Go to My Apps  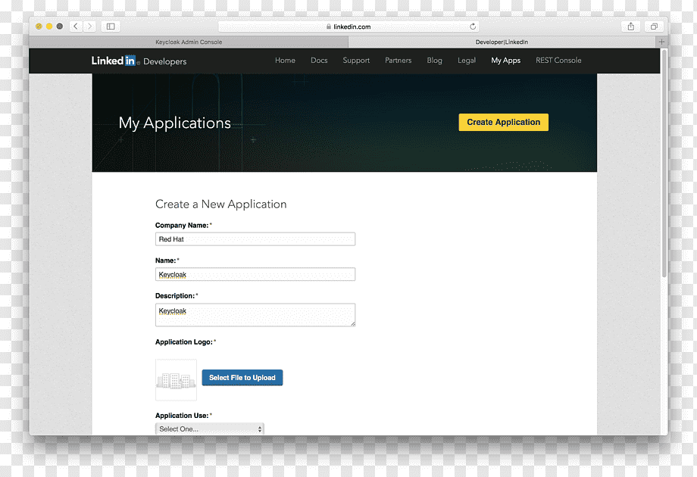coord(506,61)
